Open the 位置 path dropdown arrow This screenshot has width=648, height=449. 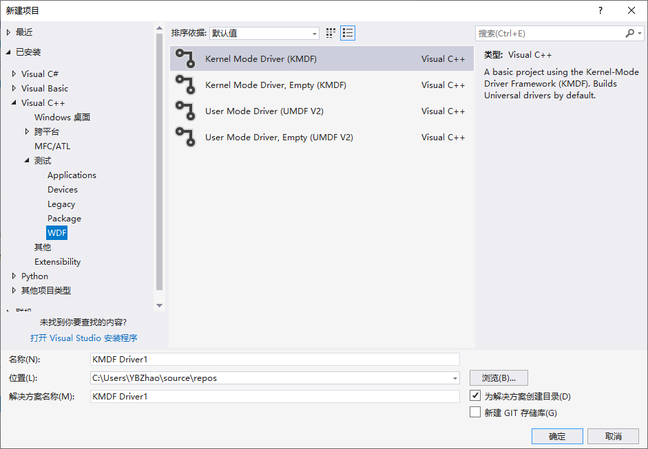pyautogui.click(x=454, y=377)
